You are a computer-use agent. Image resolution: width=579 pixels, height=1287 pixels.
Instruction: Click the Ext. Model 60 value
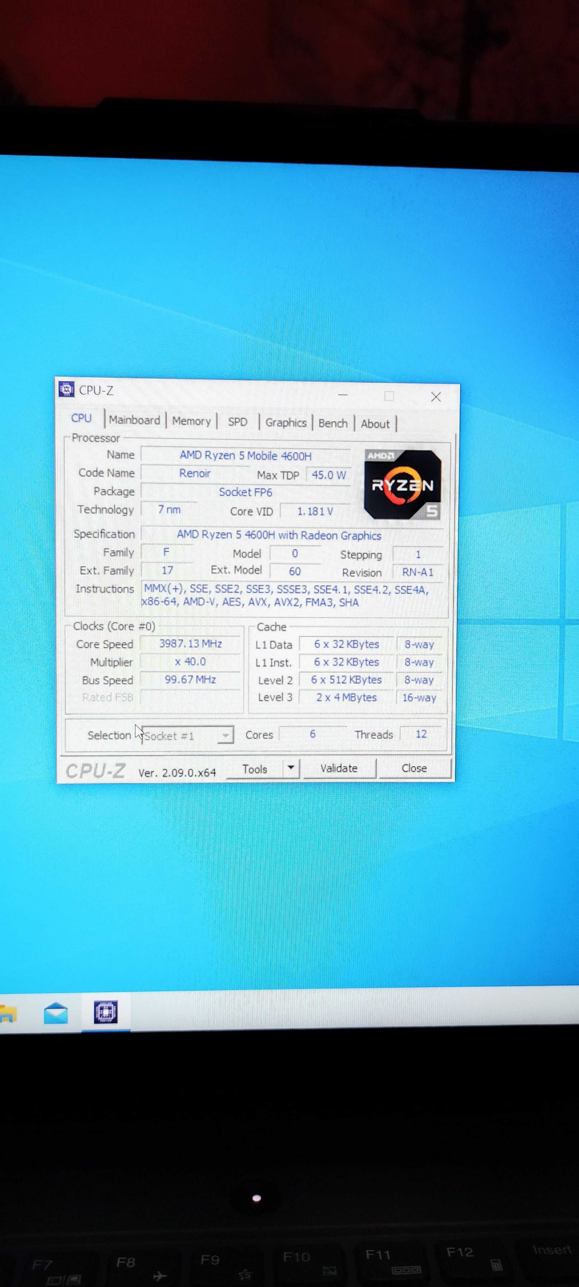click(x=295, y=571)
